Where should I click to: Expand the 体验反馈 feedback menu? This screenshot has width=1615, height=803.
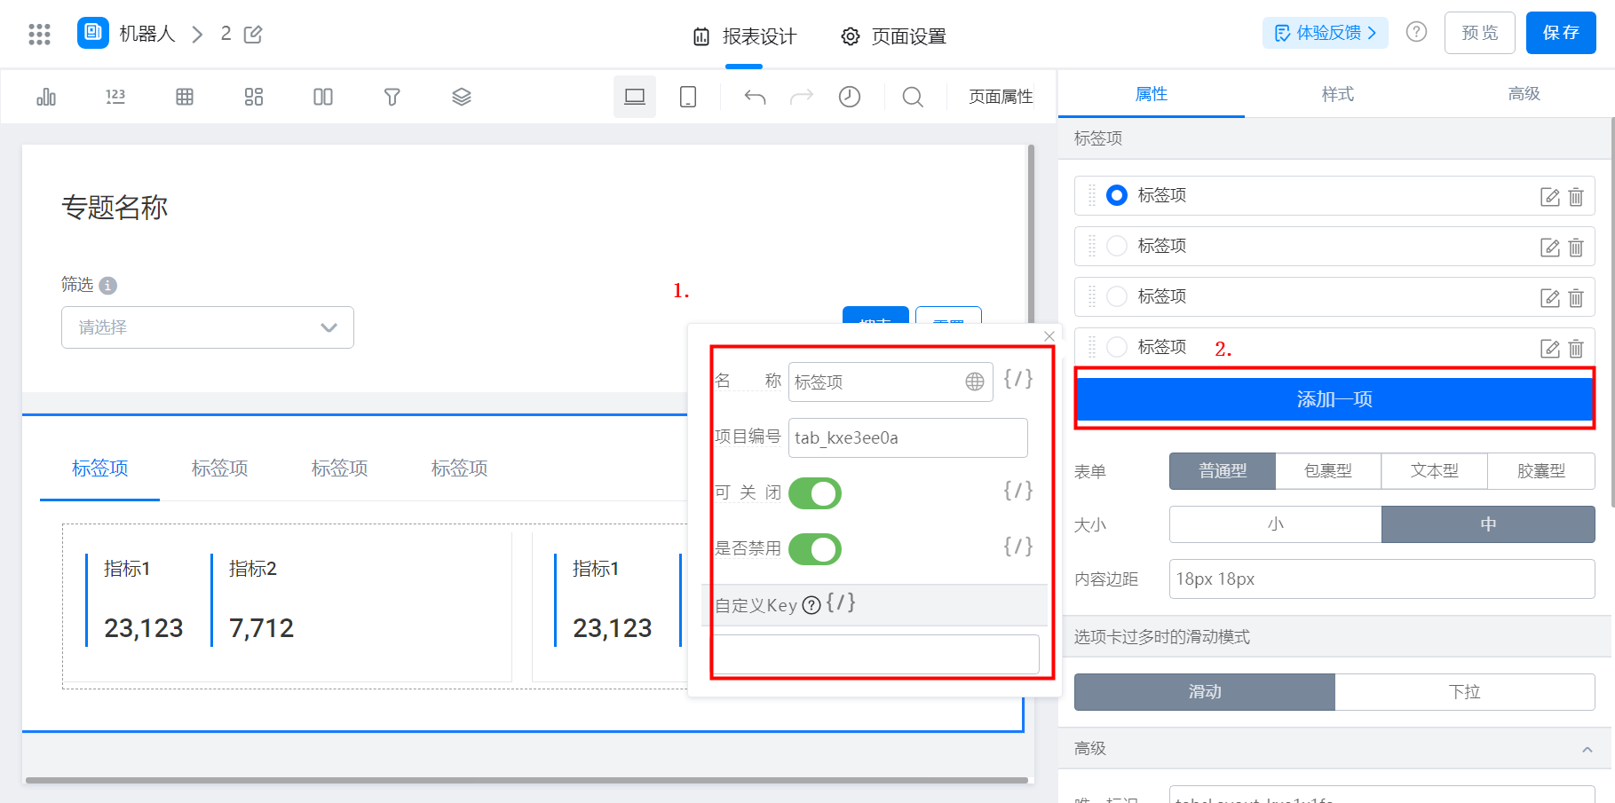pyautogui.click(x=1325, y=33)
